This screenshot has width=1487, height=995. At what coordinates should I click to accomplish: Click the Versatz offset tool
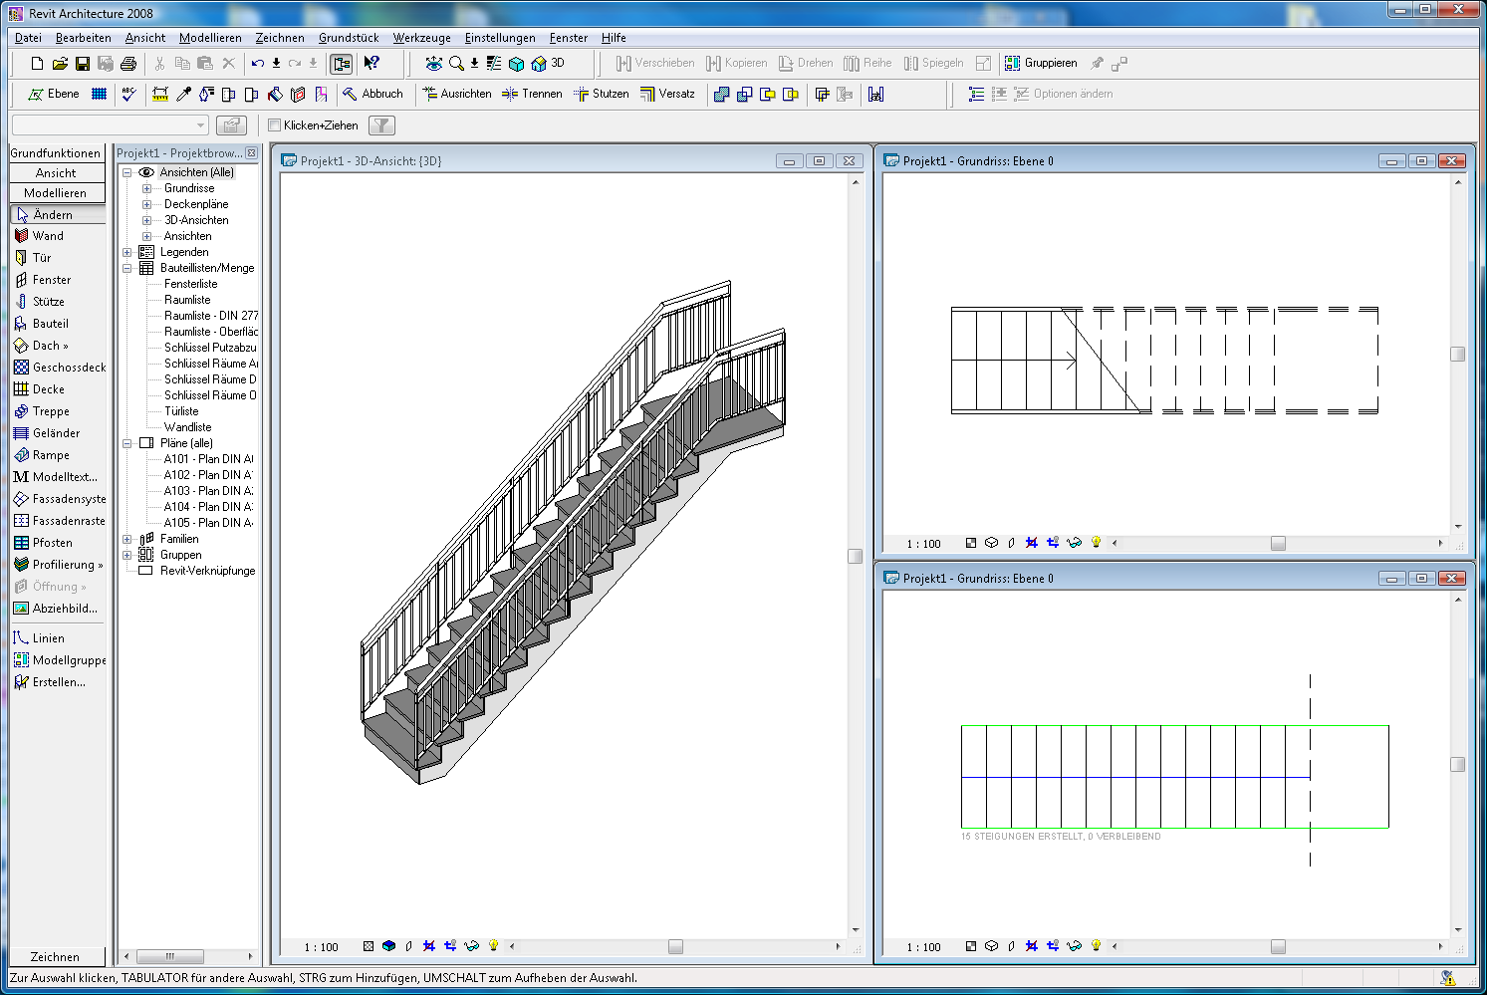667,94
